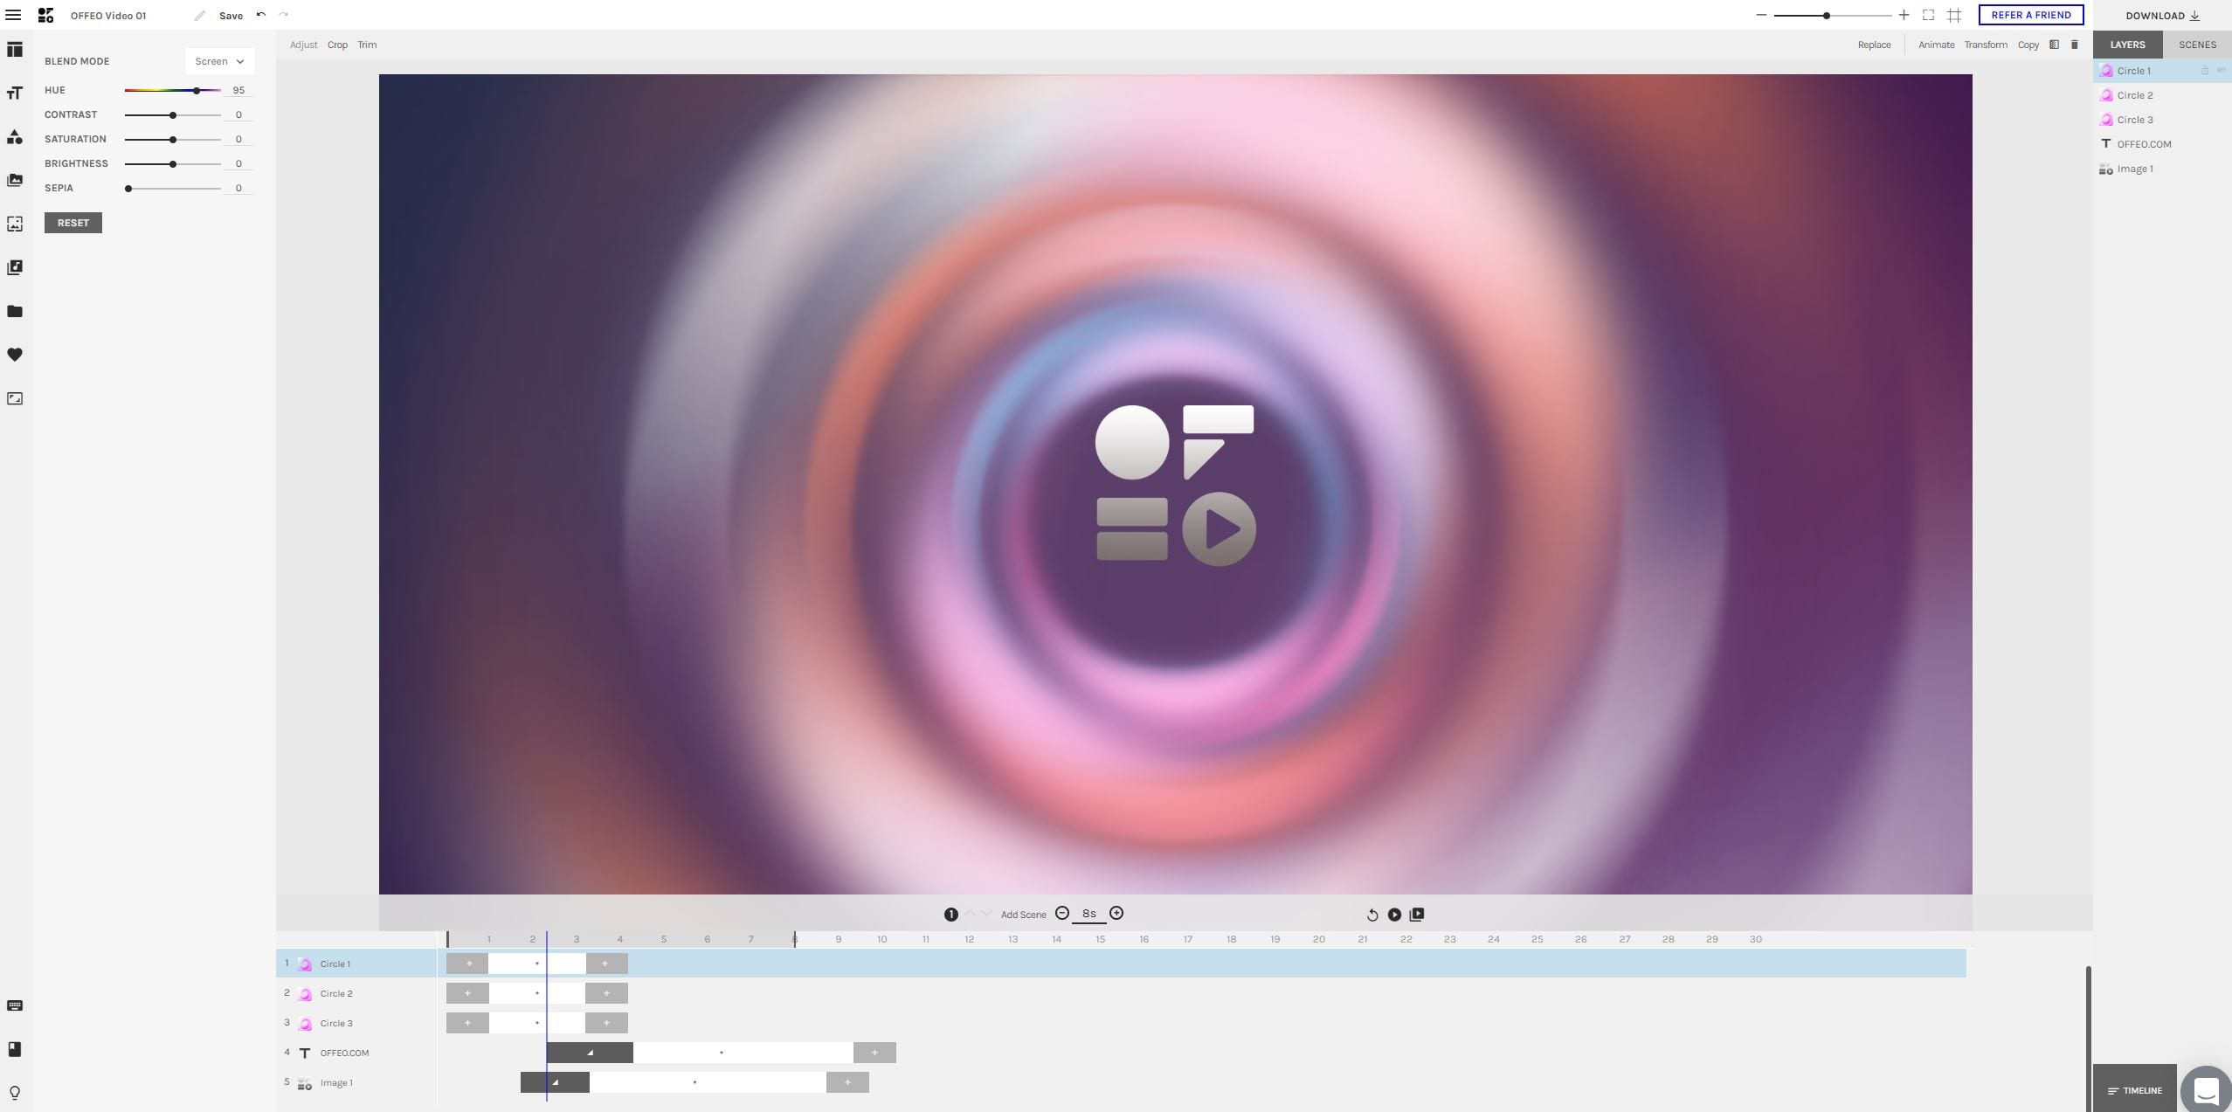
Task: Click the scenes panel icon
Action: 2196,45
